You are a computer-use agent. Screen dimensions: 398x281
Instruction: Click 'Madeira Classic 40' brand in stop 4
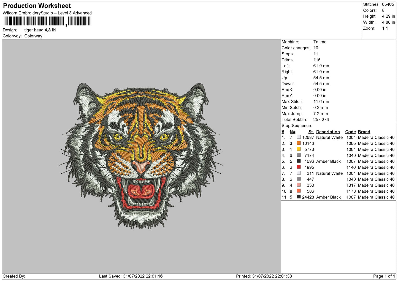click(x=376, y=155)
